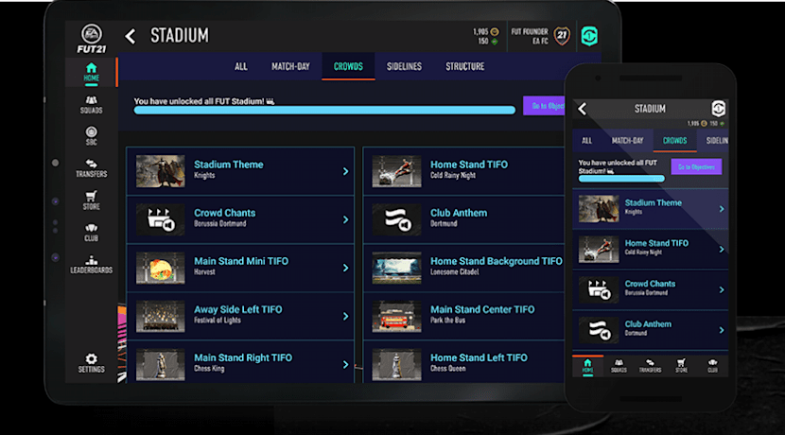Expand Main Stand Right TIFO chevron

pos(345,364)
